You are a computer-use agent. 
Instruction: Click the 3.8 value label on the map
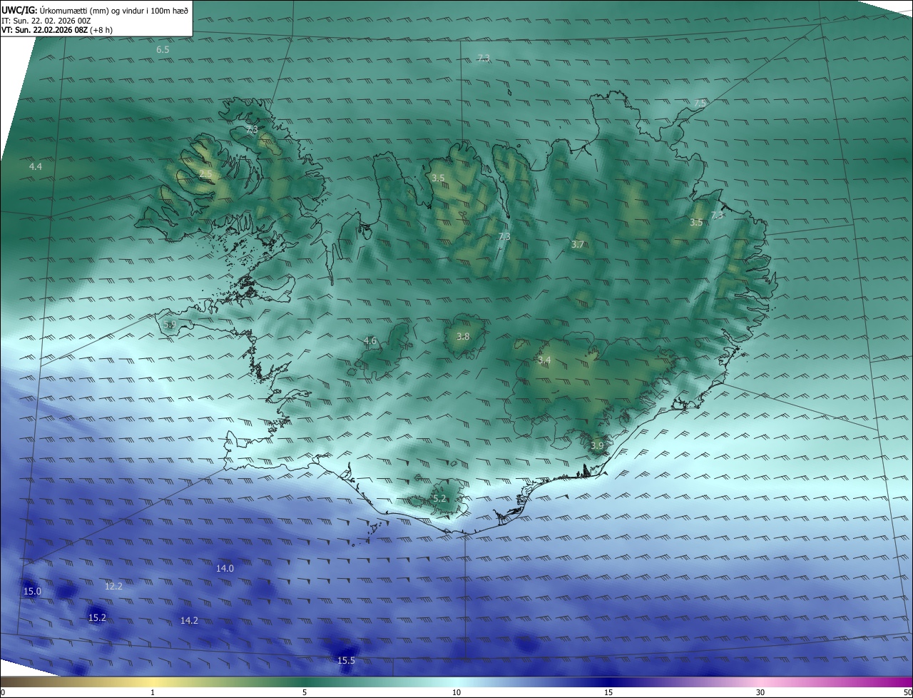pos(463,337)
